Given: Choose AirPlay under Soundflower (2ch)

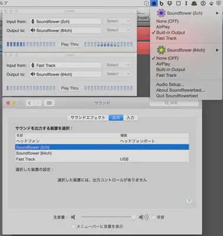Looking at the screenshot, I should point(163,27).
